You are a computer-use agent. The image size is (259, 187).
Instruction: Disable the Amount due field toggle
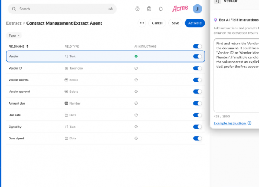197,103
